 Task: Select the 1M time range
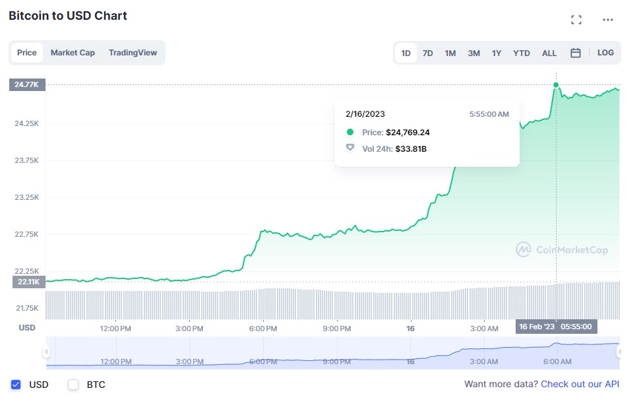(450, 53)
